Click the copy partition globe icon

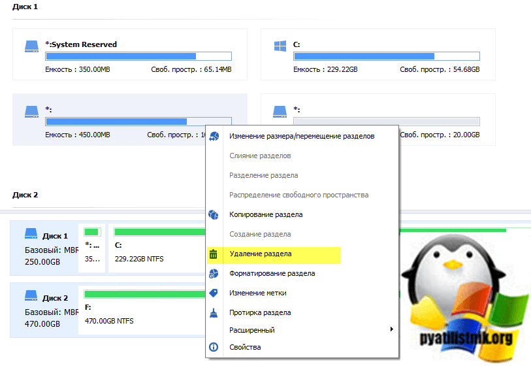pyautogui.click(x=214, y=215)
